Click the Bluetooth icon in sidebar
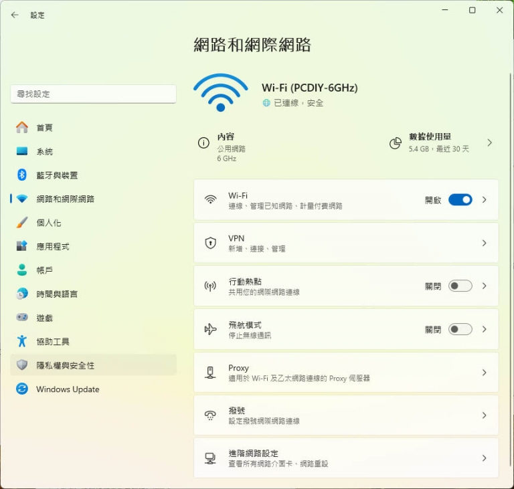 tap(22, 175)
